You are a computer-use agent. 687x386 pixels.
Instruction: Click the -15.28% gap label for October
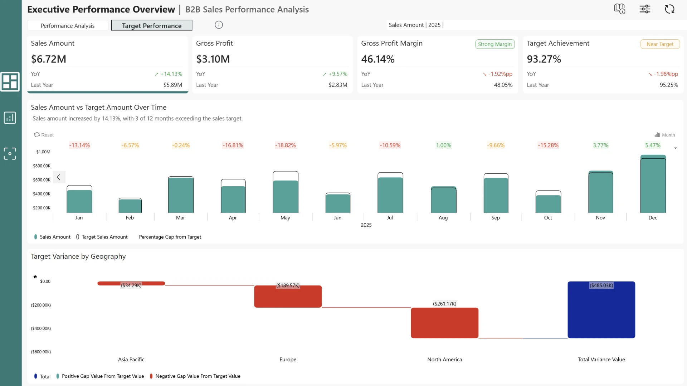[548, 145]
